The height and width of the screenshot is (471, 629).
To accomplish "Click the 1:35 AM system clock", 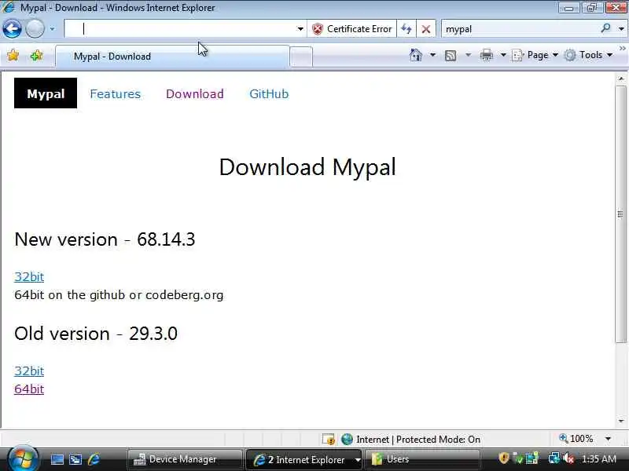I will [599, 459].
